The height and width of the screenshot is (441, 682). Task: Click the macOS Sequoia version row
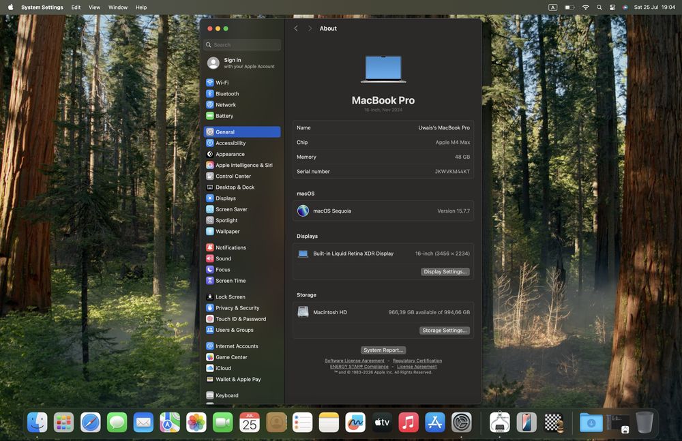383,211
